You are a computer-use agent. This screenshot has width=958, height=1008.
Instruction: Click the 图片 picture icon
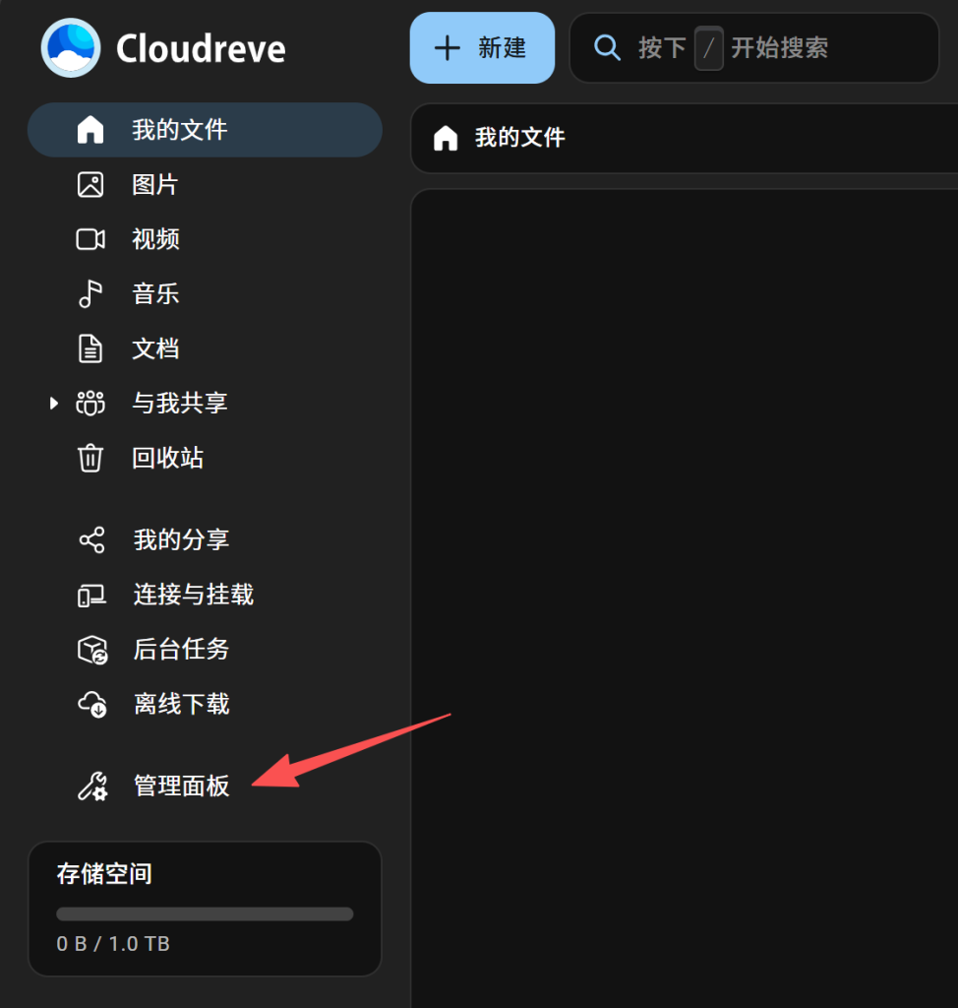tap(90, 185)
